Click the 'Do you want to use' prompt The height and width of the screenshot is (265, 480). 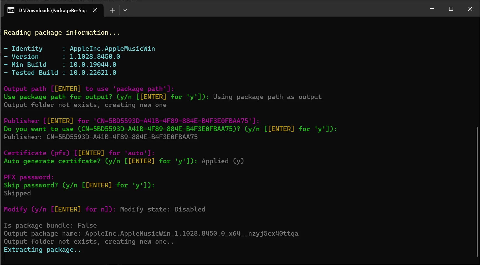tap(170, 129)
